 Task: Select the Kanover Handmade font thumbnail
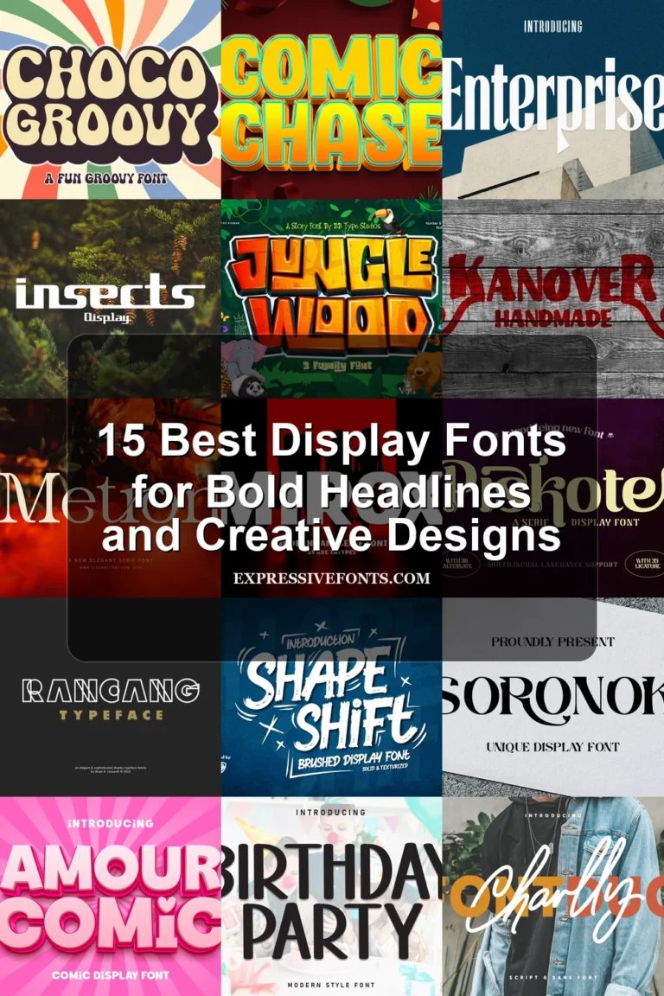pos(552,298)
